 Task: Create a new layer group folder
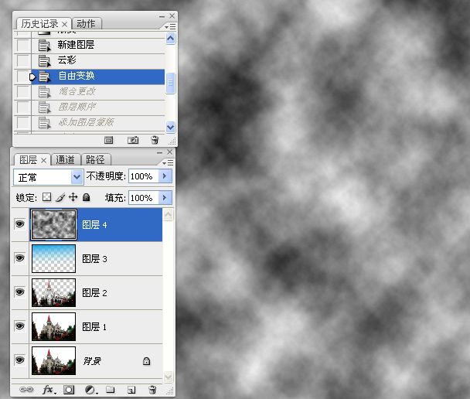point(111,390)
